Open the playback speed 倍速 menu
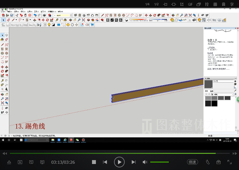239x170 pixels. [x=192, y=162]
